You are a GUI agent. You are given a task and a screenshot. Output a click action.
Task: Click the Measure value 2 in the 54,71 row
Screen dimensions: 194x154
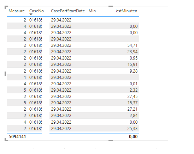[x=25, y=45]
